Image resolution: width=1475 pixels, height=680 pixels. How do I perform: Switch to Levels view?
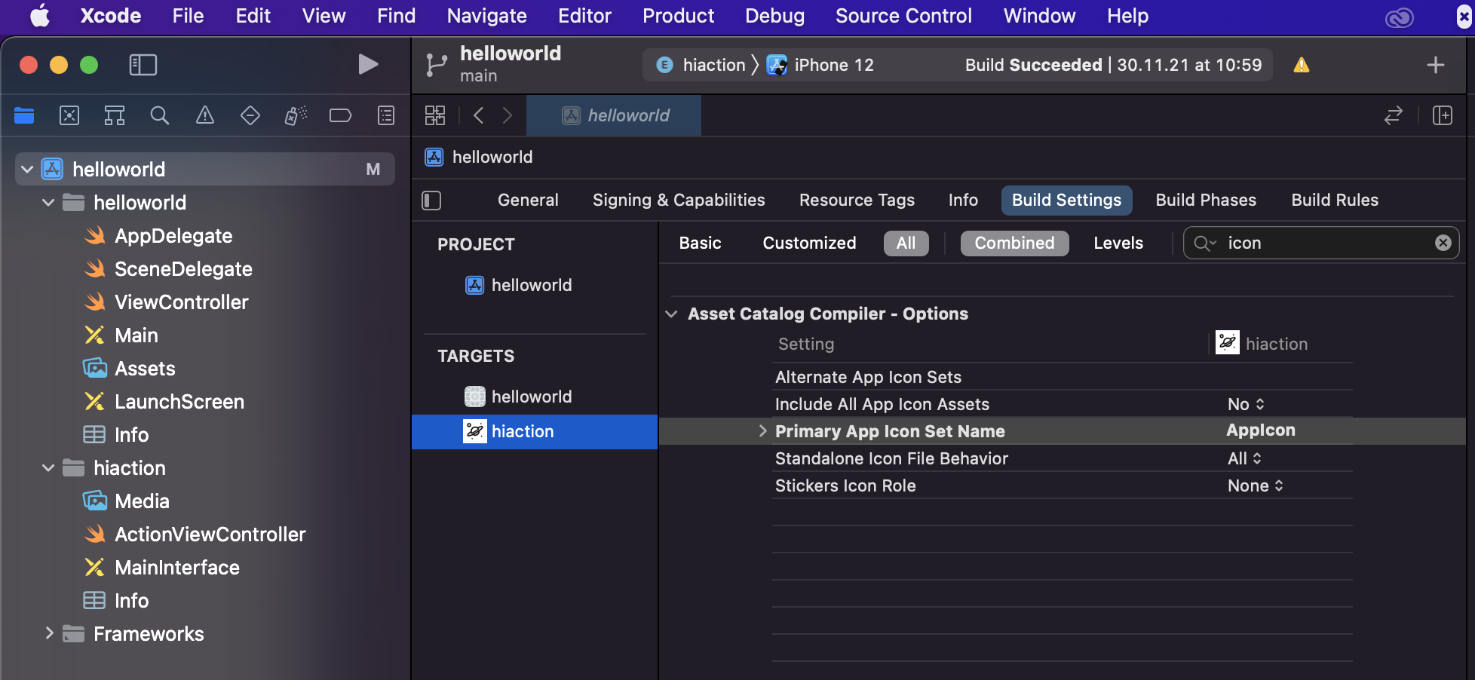click(x=1118, y=243)
